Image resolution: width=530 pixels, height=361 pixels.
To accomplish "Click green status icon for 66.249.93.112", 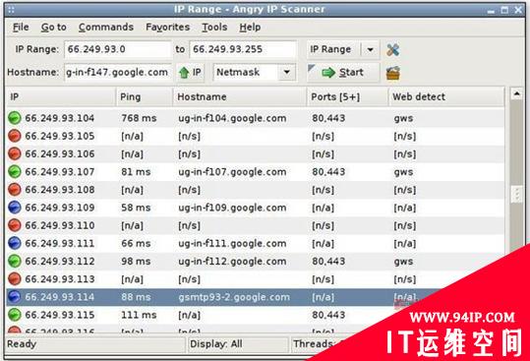I will (x=15, y=261).
